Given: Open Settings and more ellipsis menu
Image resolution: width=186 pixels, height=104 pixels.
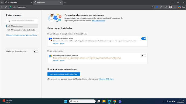Looking at the screenshot, I should 175,7.
